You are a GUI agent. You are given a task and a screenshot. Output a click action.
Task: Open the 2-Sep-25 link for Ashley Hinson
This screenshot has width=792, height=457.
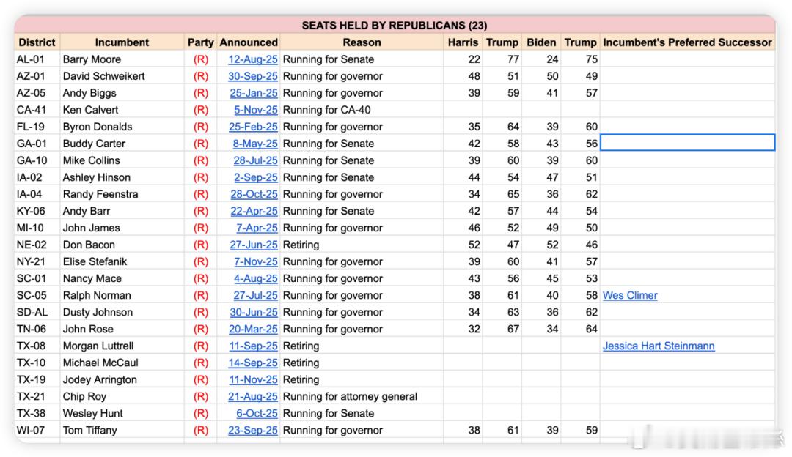256,177
